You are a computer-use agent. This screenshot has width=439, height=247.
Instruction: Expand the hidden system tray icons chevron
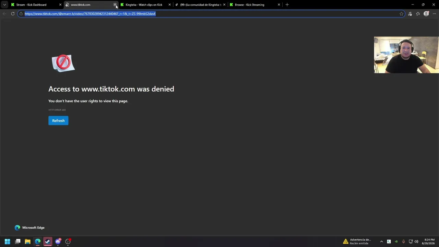tap(381, 242)
